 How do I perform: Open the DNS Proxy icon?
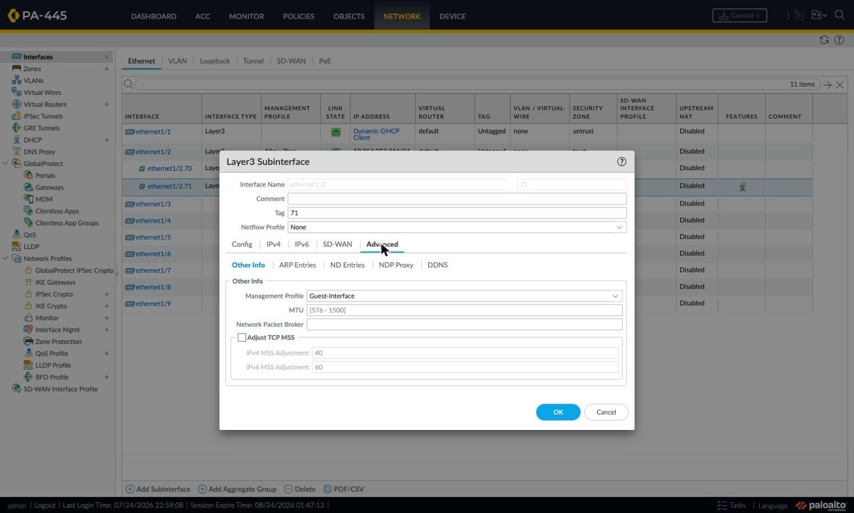point(17,152)
